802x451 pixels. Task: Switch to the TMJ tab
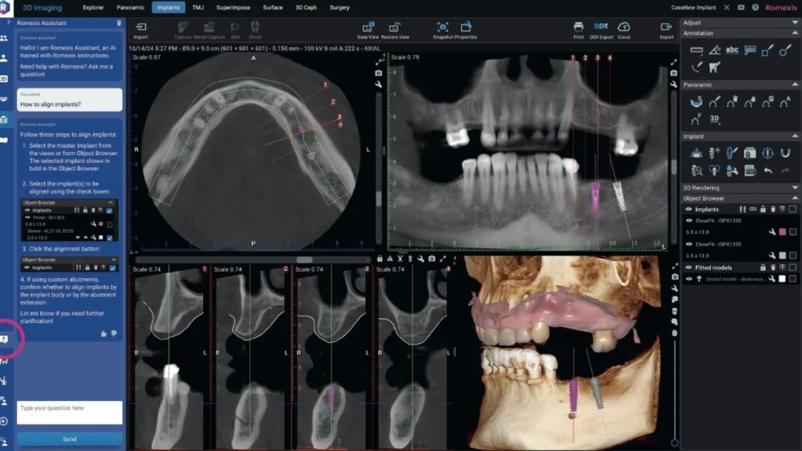coord(198,8)
